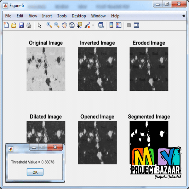Click the Show Plot Tools icon
The height and width of the screenshot is (189, 189).
coord(136,25)
